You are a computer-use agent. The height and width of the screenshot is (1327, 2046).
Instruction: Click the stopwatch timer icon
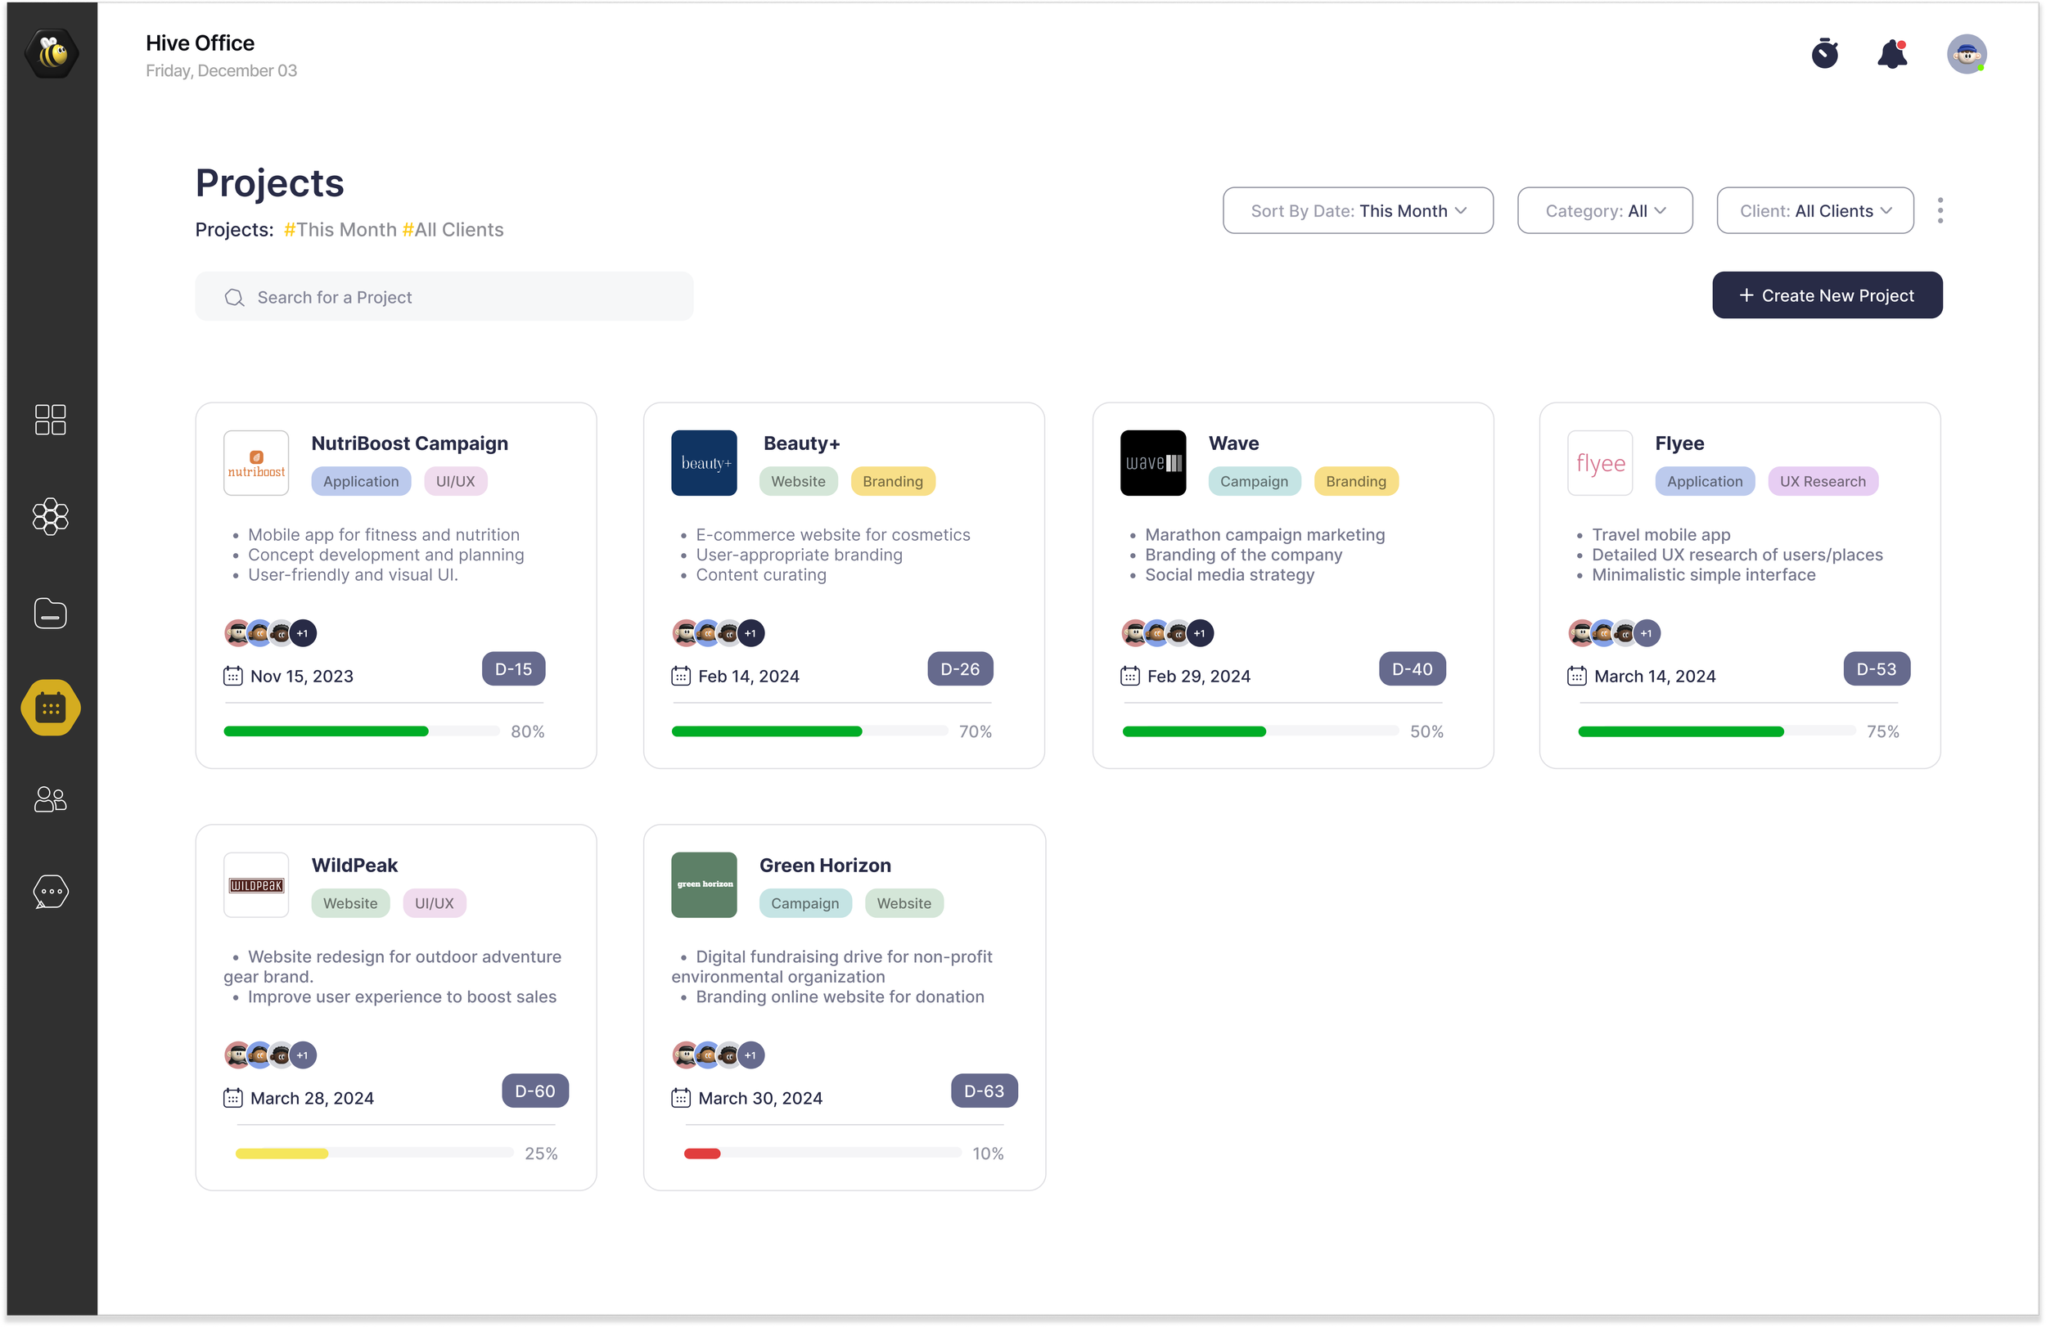(x=1824, y=53)
